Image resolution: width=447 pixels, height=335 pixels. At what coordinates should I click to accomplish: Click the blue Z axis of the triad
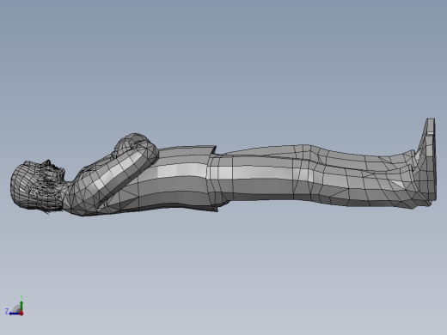15,314
